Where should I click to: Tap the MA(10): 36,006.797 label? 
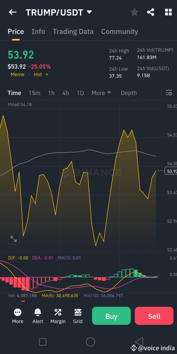pos(104,296)
